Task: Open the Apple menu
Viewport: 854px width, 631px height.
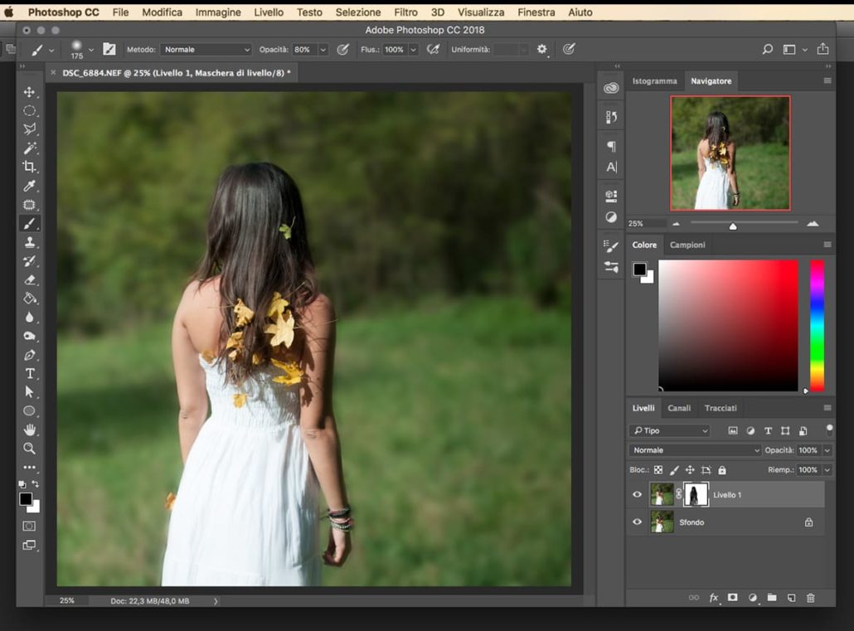Action: [x=9, y=12]
